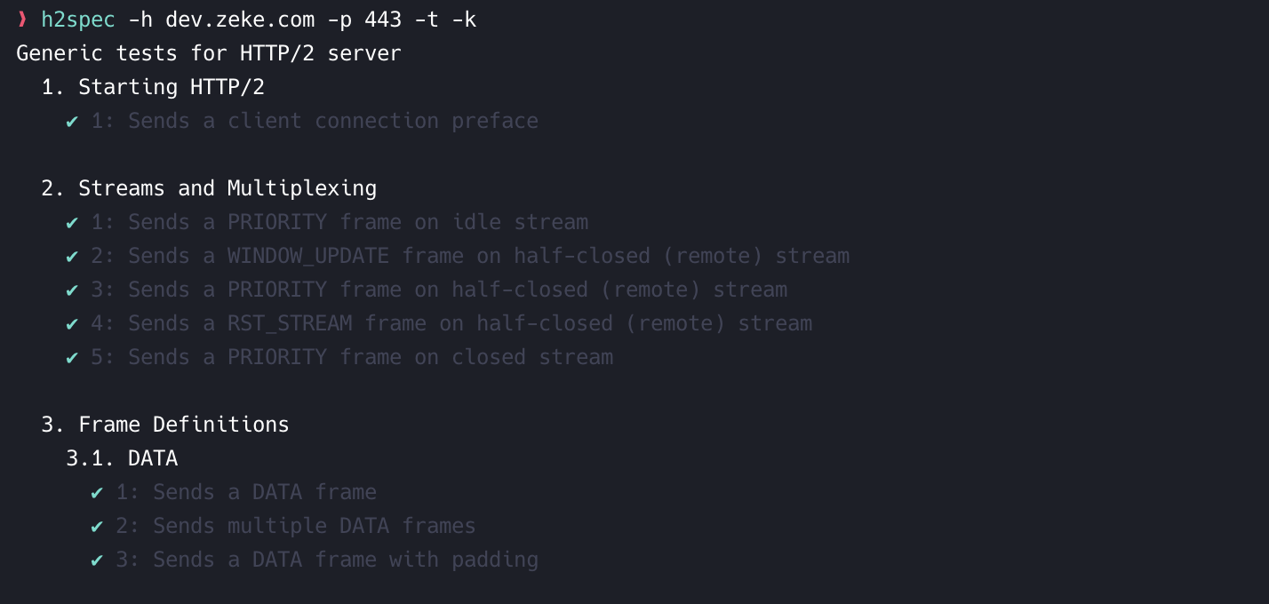Click the h2spec command name

(x=78, y=20)
